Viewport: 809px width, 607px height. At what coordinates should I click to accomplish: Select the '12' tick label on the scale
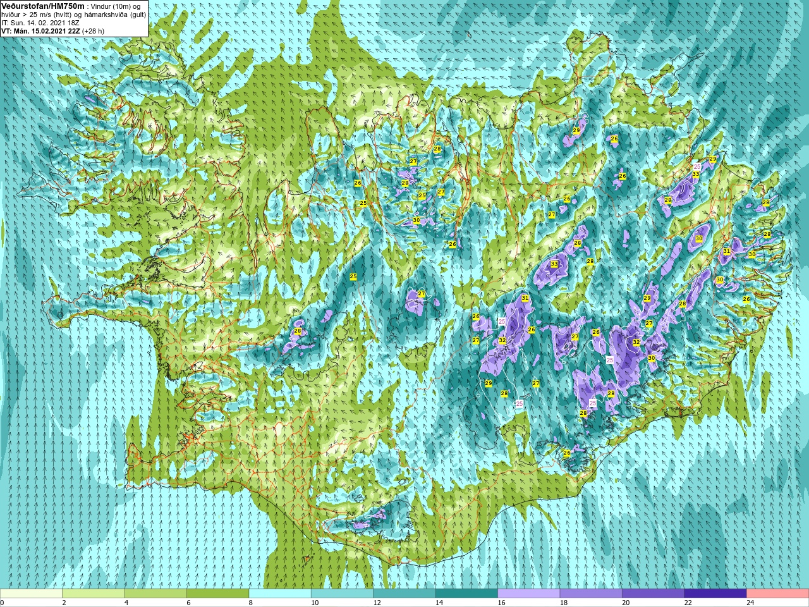pyautogui.click(x=377, y=603)
